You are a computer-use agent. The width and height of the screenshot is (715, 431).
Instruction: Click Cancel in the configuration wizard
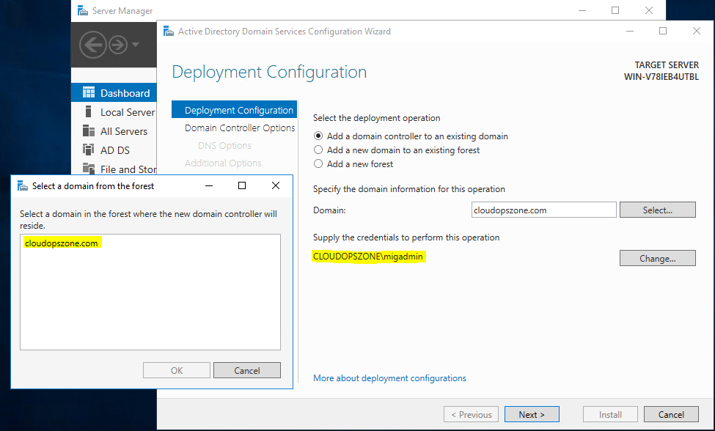point(671,415)
